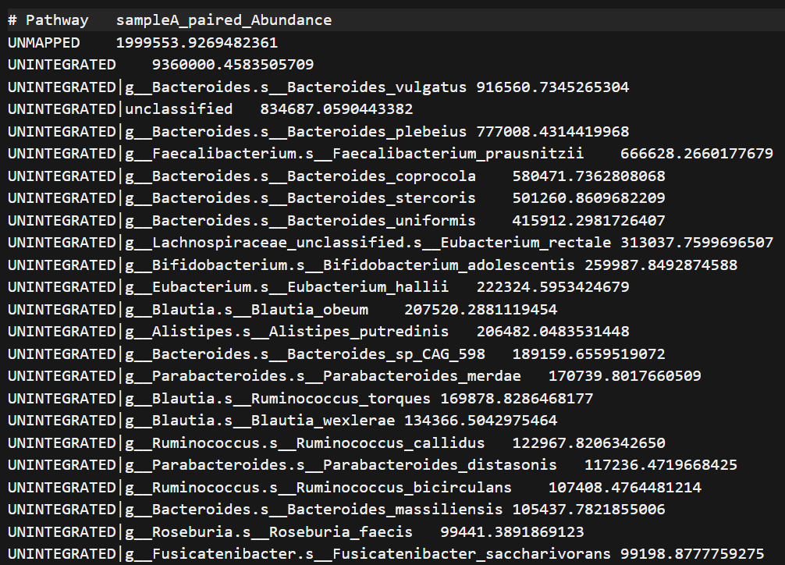This screenshot has height=565, width=785.
Task: Click the Bacteroides_coprocola entry
Action: pyautogui.click(x=382, y=176)
